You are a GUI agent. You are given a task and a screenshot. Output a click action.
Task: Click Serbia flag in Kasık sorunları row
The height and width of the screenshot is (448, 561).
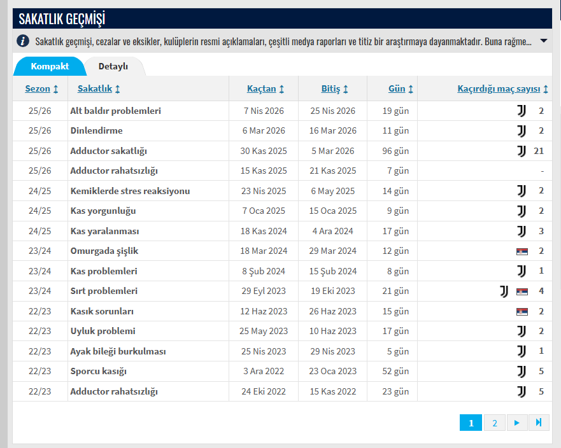coord(522,311)
